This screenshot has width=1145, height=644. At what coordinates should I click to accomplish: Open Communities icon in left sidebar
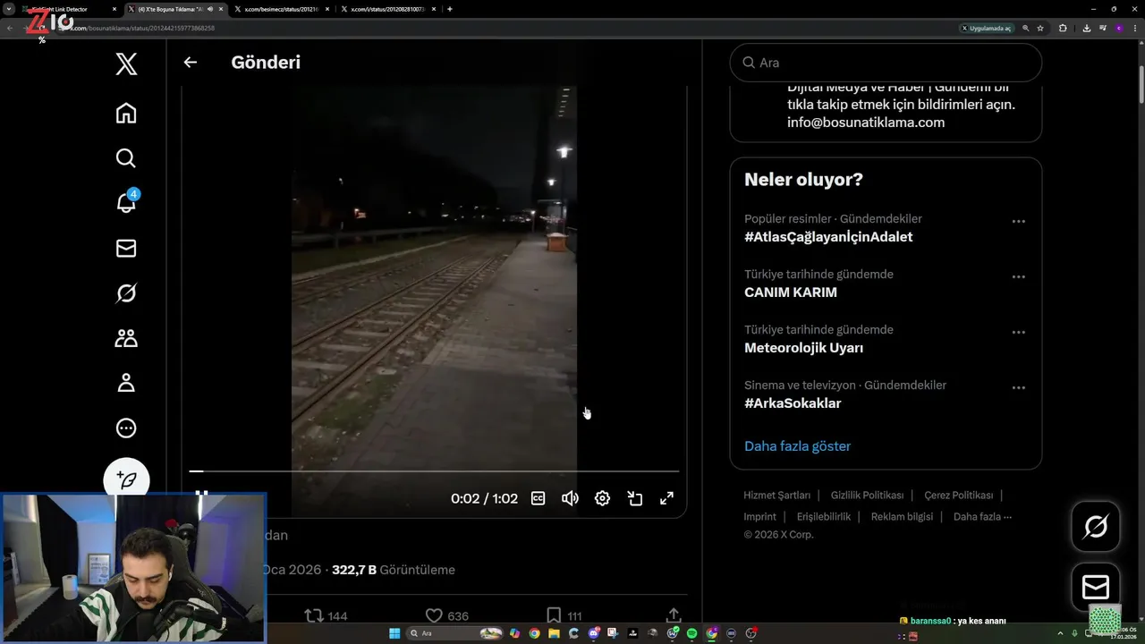click(126, 338)
